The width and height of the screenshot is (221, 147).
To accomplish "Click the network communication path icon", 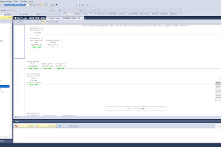I will click(x=52, y=10).
